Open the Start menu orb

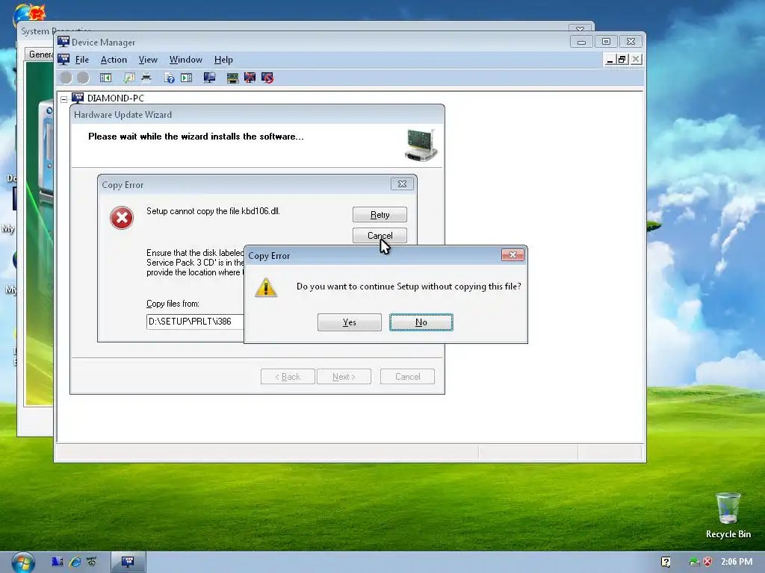click(x=23, y=562)
